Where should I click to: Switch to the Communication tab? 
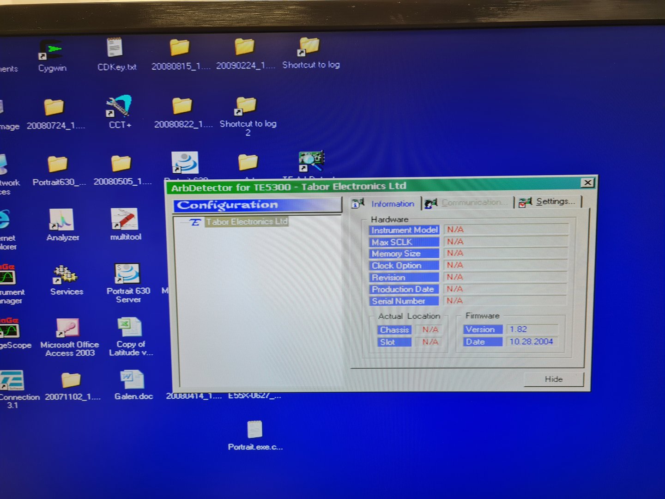click(467, 202)
